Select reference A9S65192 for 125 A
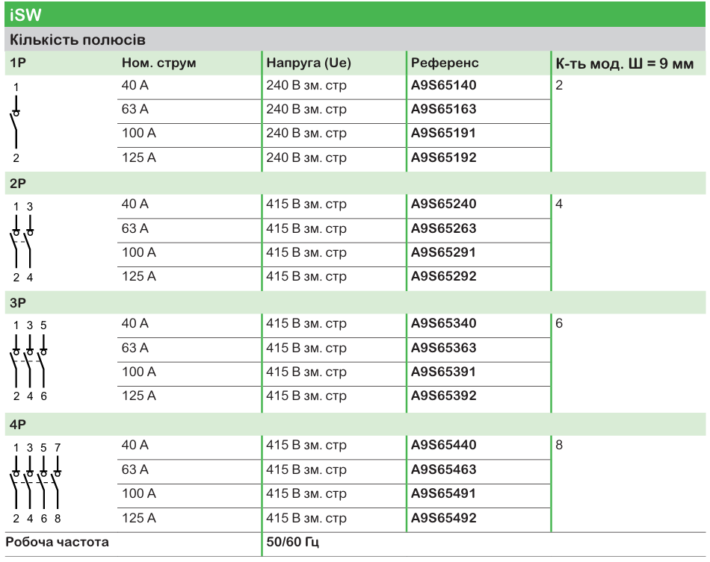Image resolution: width=710 pixels, height=562 pixels. pyautogui.click(x=444, y=157)
